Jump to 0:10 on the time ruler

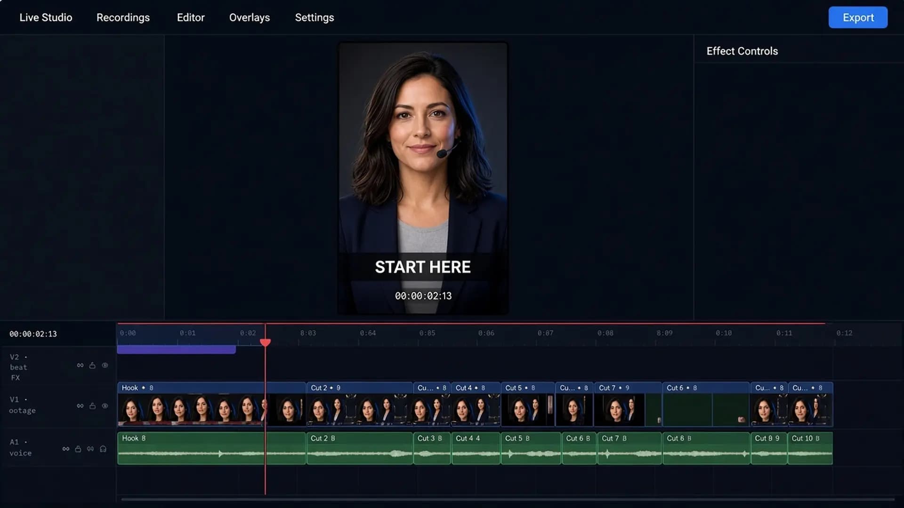(x=724, y=333)
